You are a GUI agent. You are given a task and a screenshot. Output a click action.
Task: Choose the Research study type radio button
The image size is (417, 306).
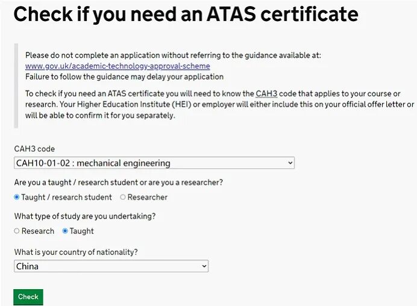(x=17, y=231)
